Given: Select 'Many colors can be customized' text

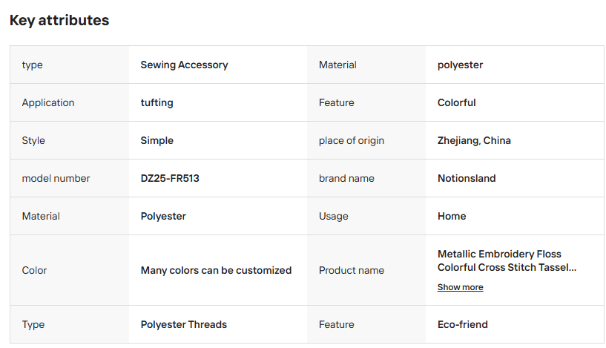Looking at the screenshot, I should [x=216, y=270].
